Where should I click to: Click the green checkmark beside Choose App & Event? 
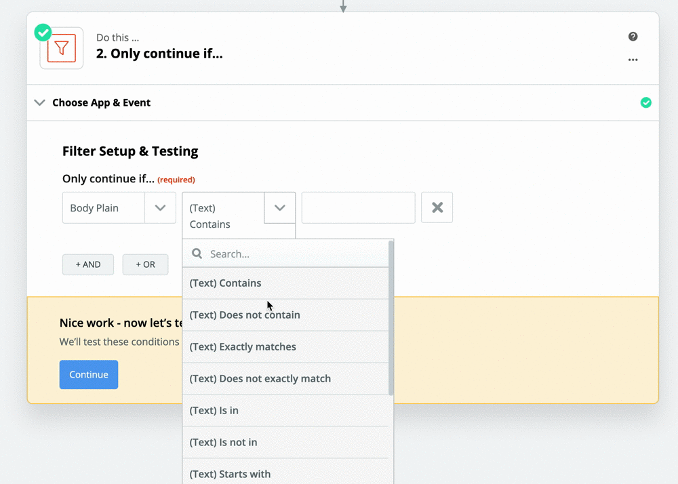(645, 102)
